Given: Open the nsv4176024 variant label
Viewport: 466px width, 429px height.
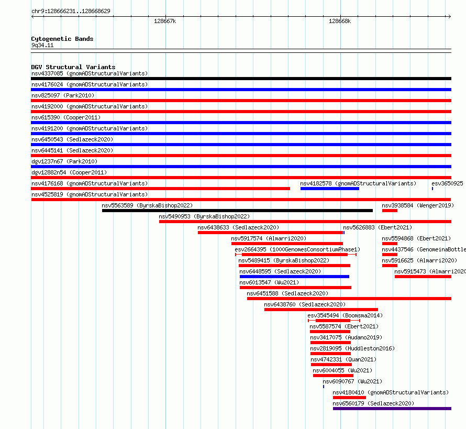Looking at the screenshot, I should 90,84.
